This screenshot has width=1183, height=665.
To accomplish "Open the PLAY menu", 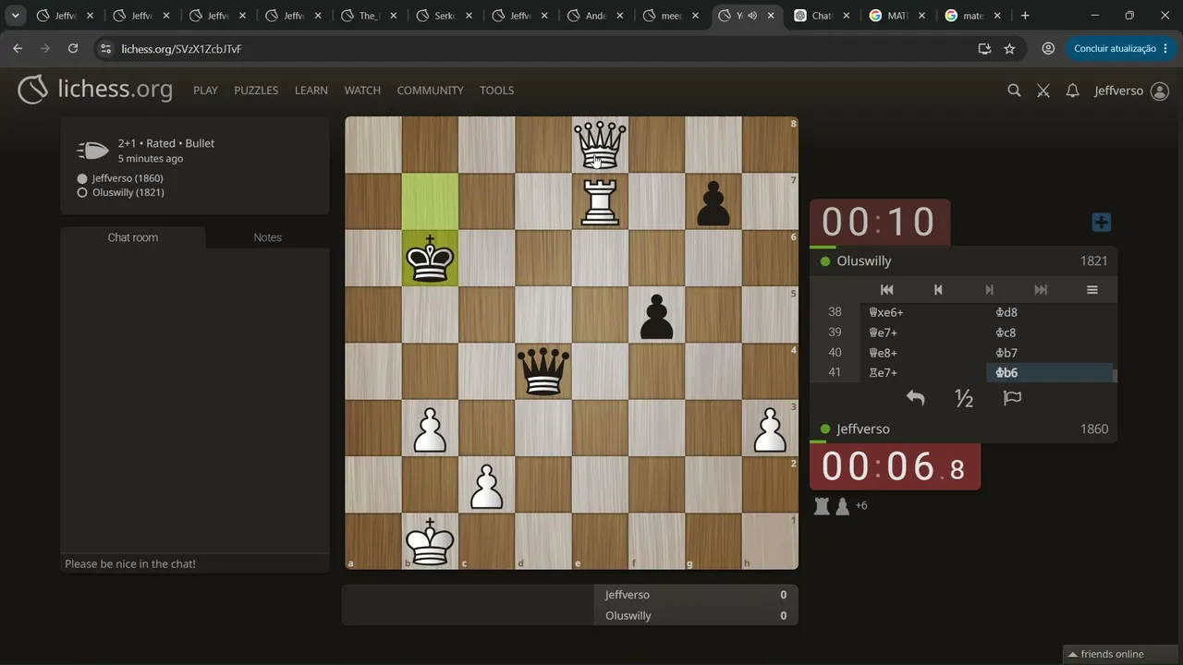I will tap(205, 91).
